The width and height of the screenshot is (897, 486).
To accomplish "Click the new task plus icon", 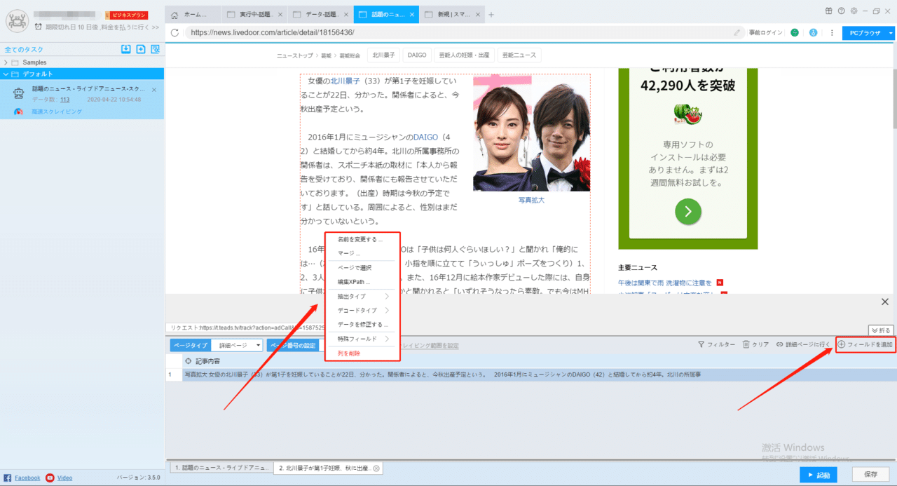I will (141, 49).
